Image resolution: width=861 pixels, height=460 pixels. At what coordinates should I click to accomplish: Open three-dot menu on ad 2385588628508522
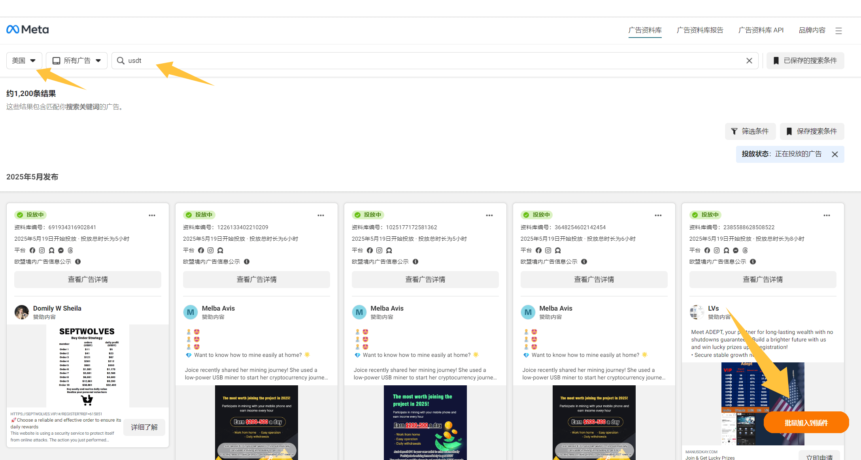click(827, 215)
